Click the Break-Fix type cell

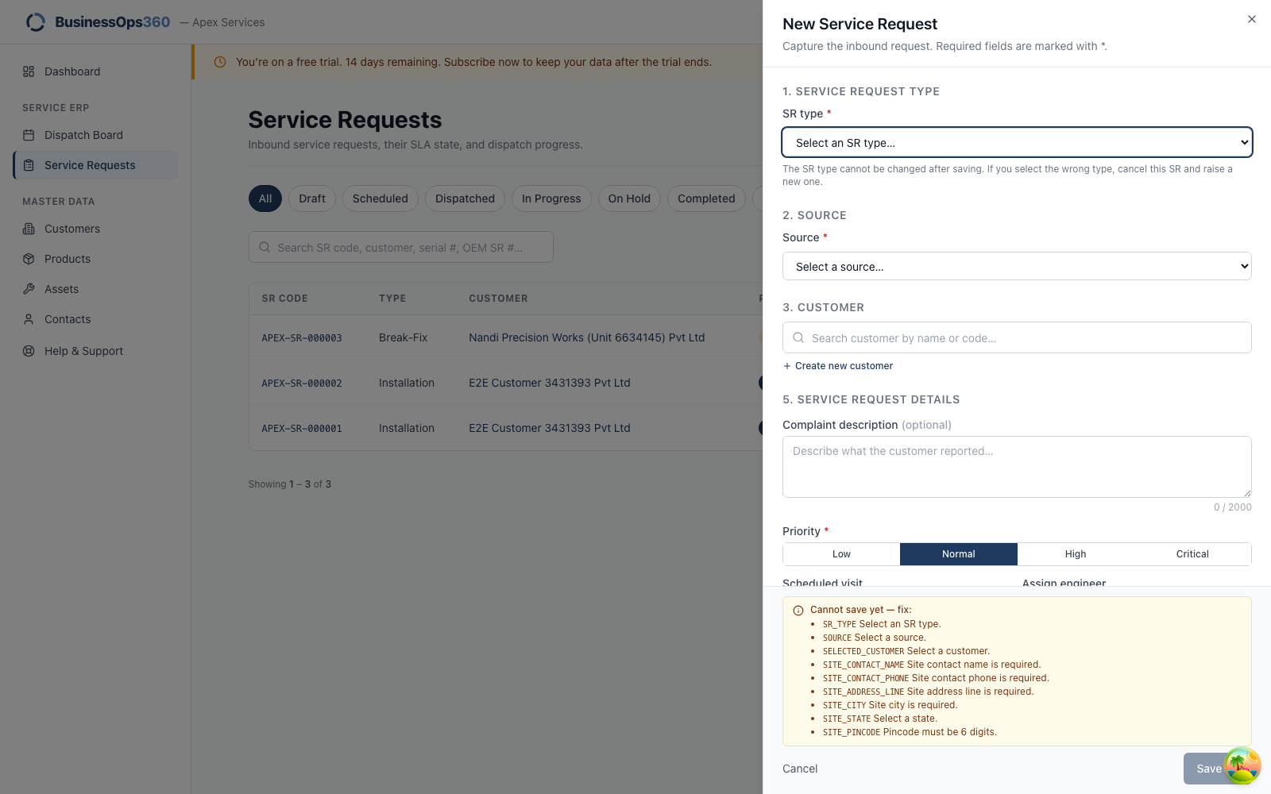(x=403, y=337)
